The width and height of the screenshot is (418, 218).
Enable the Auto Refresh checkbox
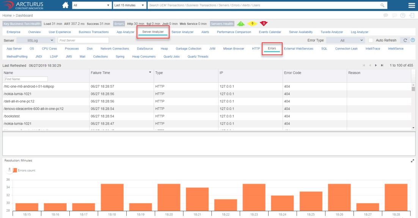pos(371,40)
